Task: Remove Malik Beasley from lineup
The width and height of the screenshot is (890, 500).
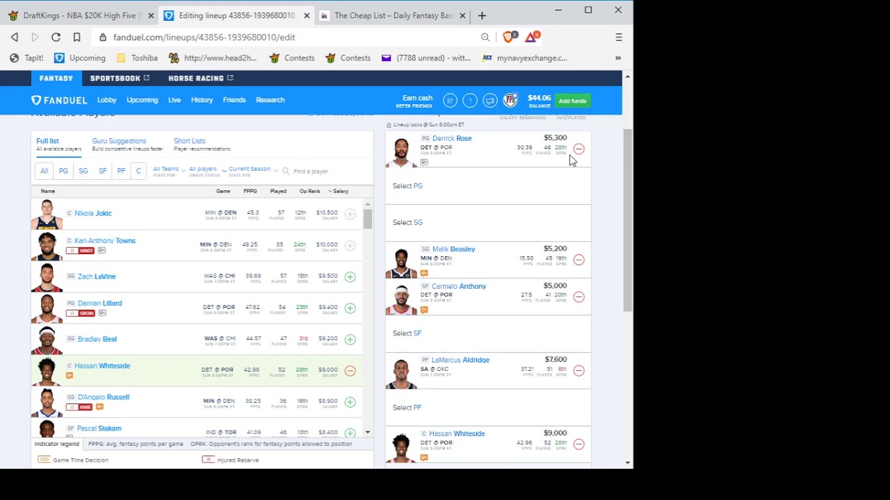Action: (x=578, y=260)
